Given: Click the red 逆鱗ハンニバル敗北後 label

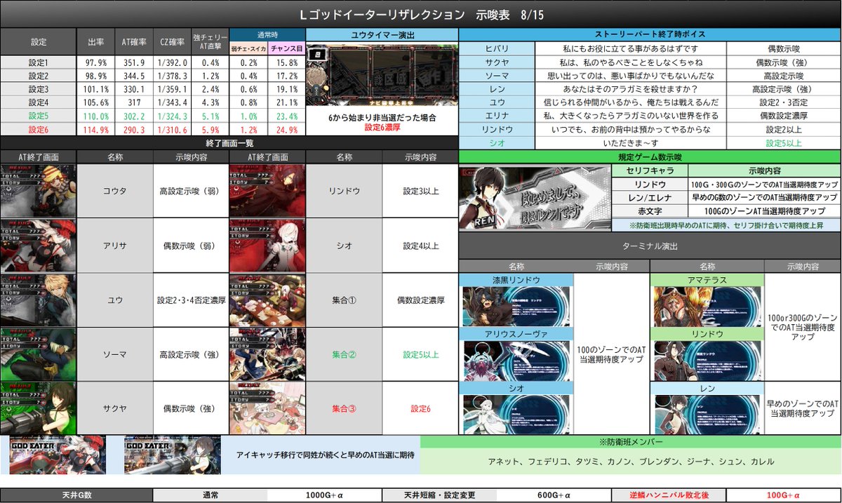Looking at the screenshot, I should pyautogui.click(x=669, y=495).
